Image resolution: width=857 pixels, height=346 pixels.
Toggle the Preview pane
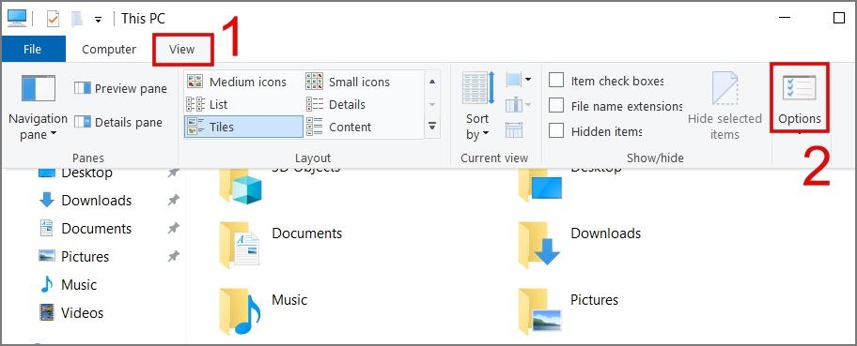120,88
